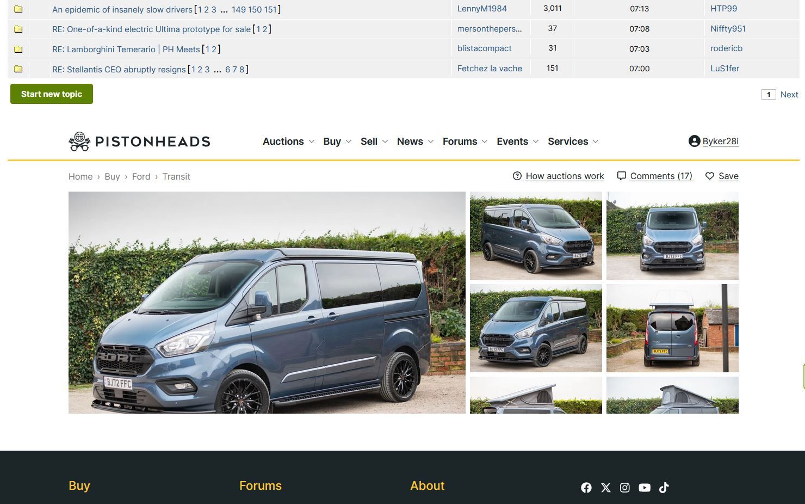Image resolution: width=805 pixels, height=504 pixels.
Task: Click the PistonHeads logo icon
Action: coord(79,142)
